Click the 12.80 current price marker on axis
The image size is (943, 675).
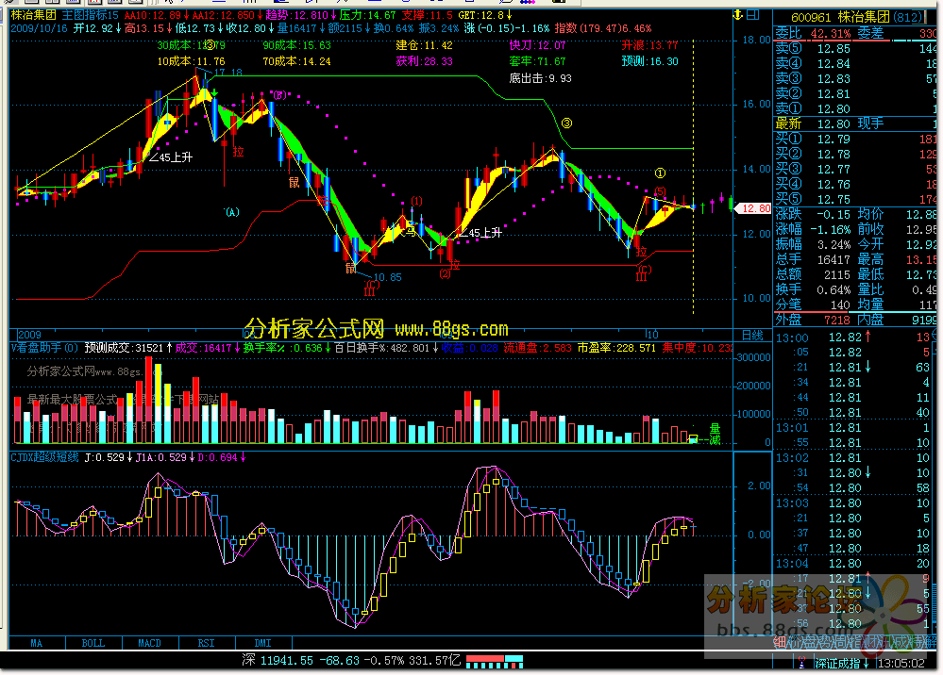753,208
